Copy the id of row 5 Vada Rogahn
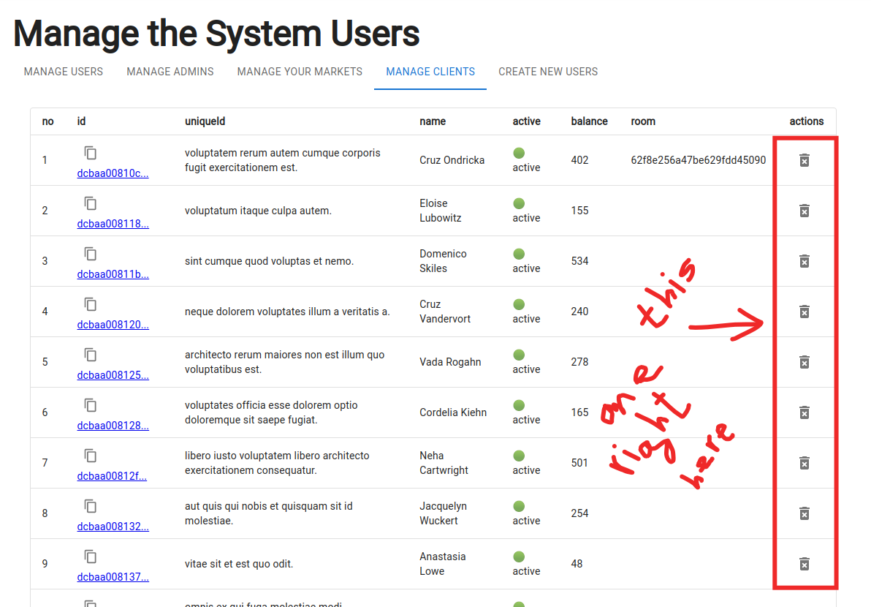The height and width of the screenshot is (607, 871). pyautogui.click(x=91, y=355)
